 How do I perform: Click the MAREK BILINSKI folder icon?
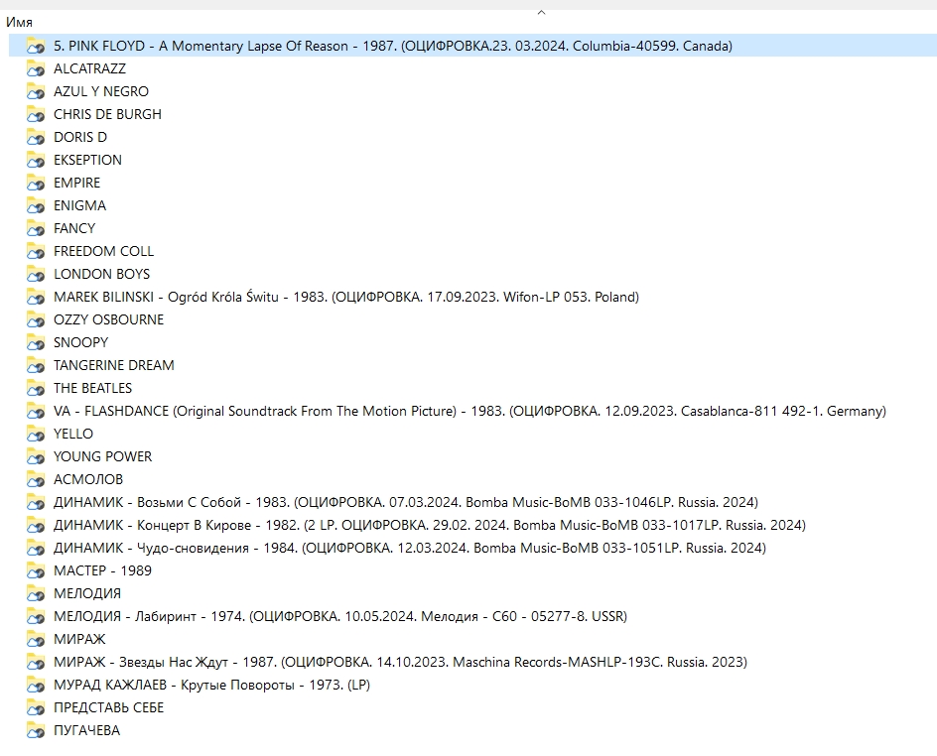pos(36,297)
